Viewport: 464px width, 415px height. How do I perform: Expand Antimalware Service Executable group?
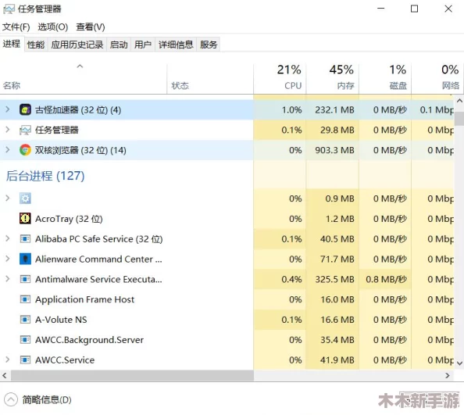pos(8,279)
